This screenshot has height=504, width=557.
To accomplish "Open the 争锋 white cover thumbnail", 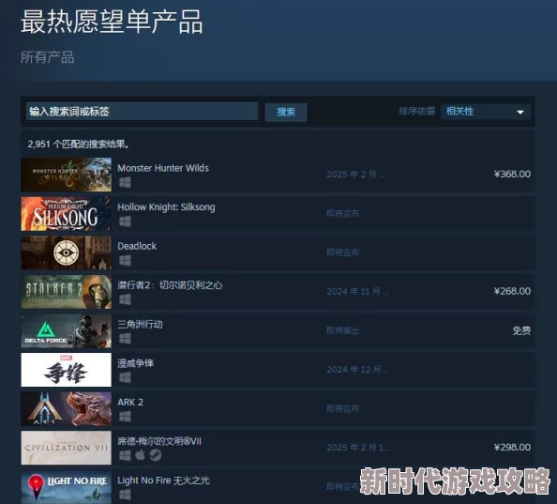I will 66,370.
